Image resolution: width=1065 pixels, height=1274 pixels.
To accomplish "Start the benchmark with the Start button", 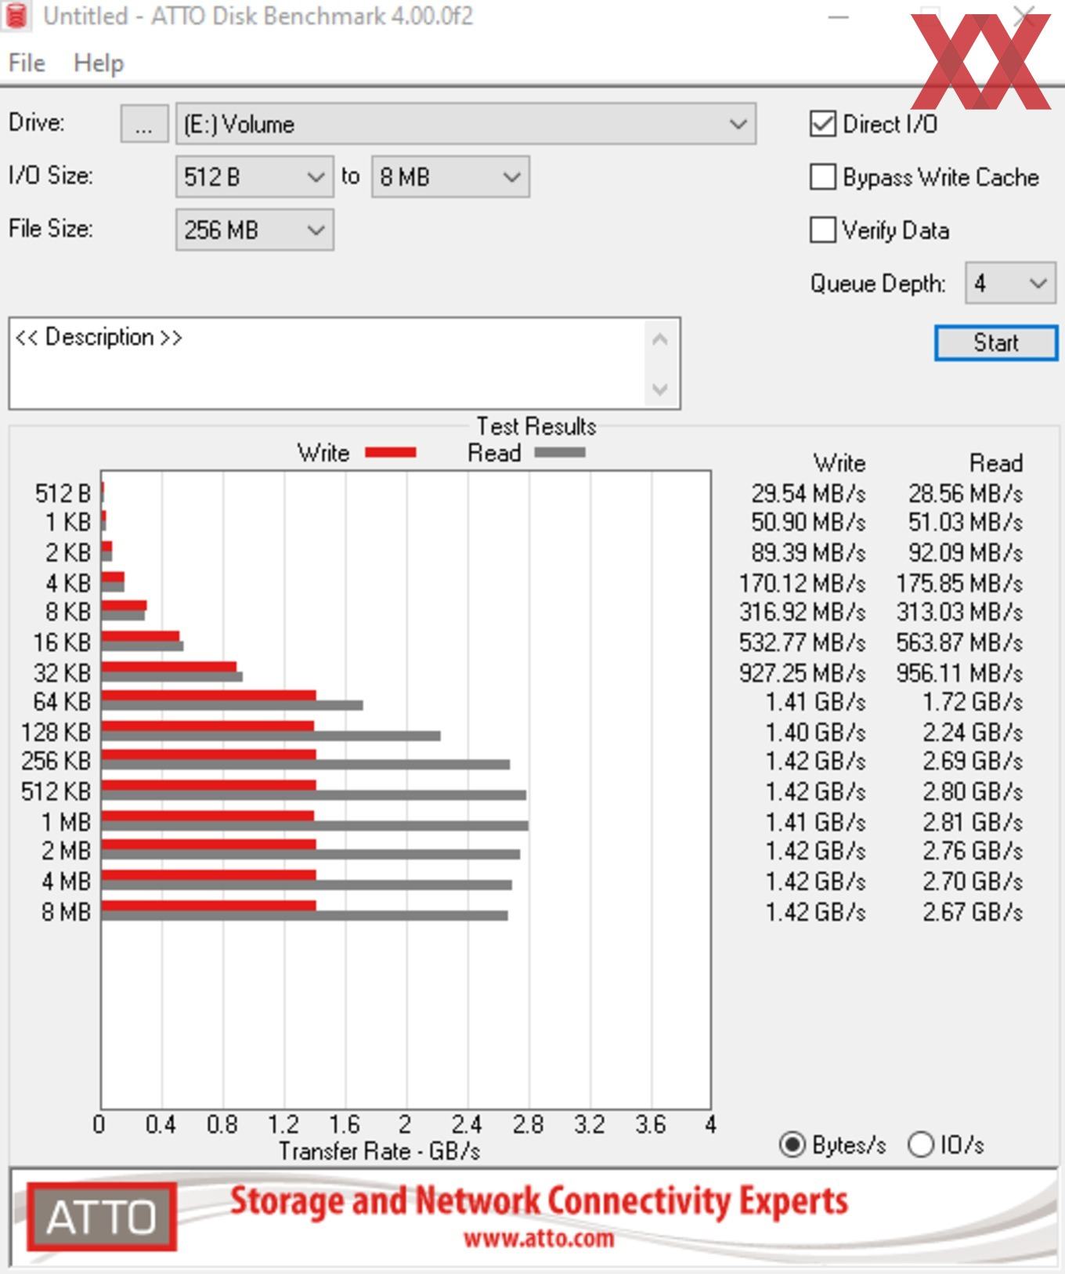I will (x=996, y=342).
